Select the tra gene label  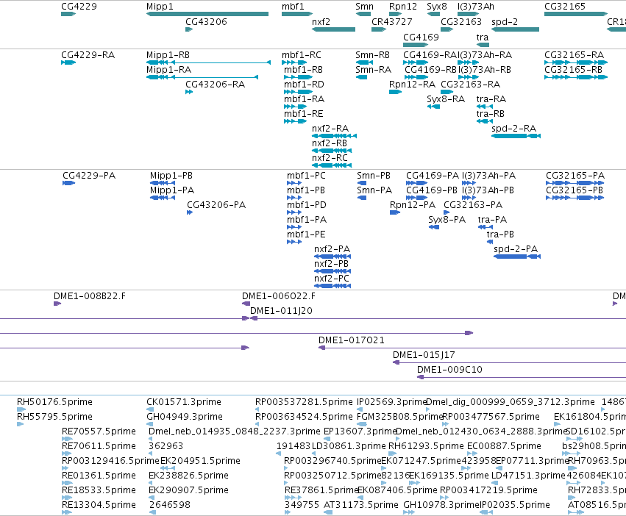[483, 37]
